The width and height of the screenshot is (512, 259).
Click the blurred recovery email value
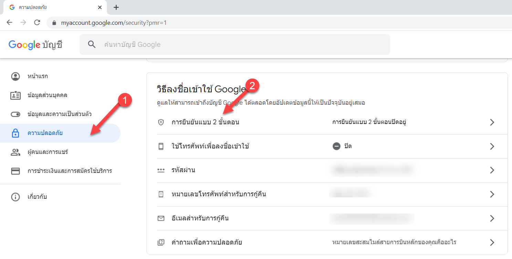(372, 218)
